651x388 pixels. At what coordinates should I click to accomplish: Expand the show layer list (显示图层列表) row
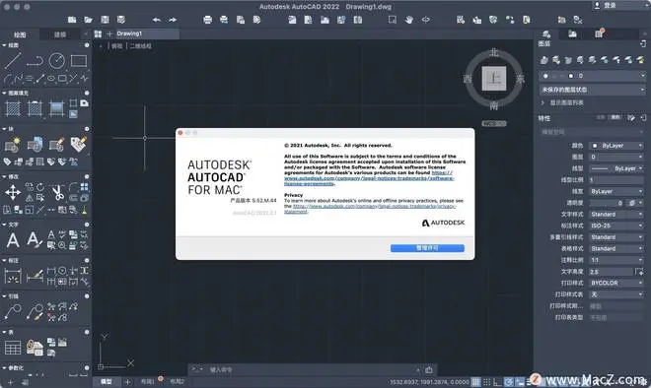[562, 102]
